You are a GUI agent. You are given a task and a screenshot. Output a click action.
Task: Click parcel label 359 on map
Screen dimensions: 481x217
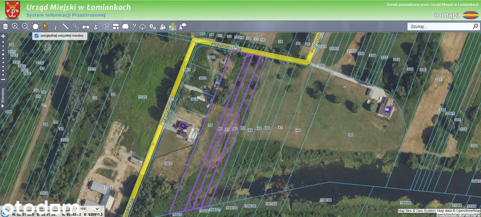click(x=321, y=66)
